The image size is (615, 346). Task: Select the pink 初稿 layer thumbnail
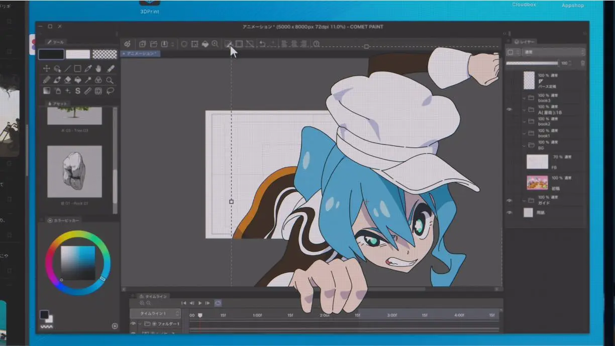coord(537,183)
